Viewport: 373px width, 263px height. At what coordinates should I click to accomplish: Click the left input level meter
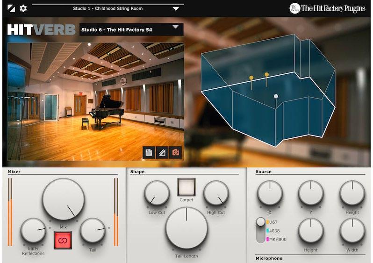[x=10, y=212]
